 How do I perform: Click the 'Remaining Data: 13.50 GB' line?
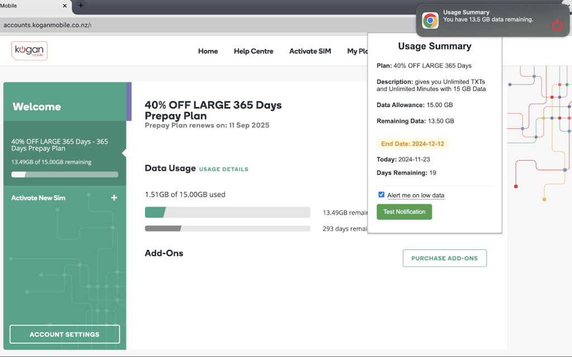[x=415, y=121]
